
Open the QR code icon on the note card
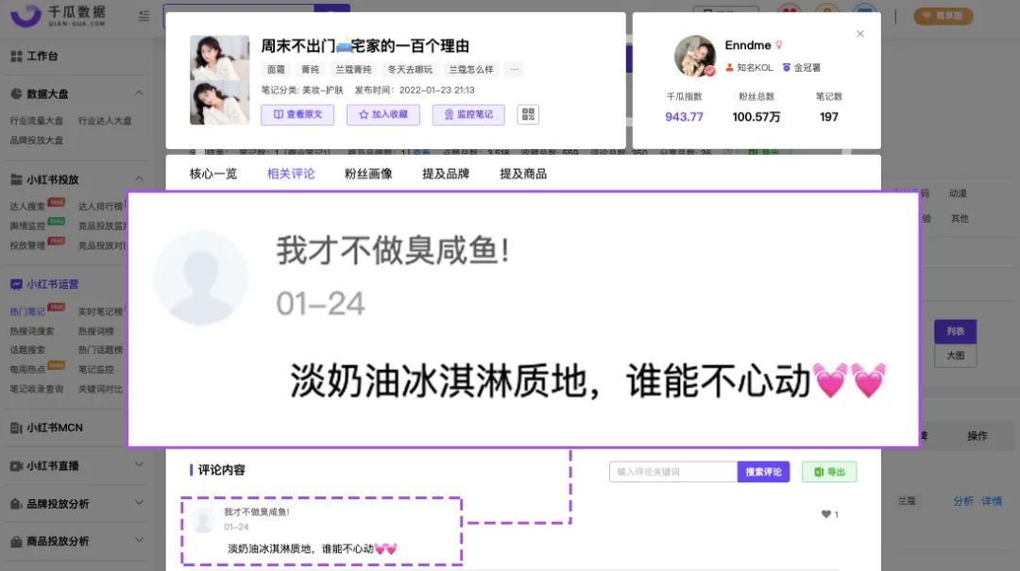[528, 114]
